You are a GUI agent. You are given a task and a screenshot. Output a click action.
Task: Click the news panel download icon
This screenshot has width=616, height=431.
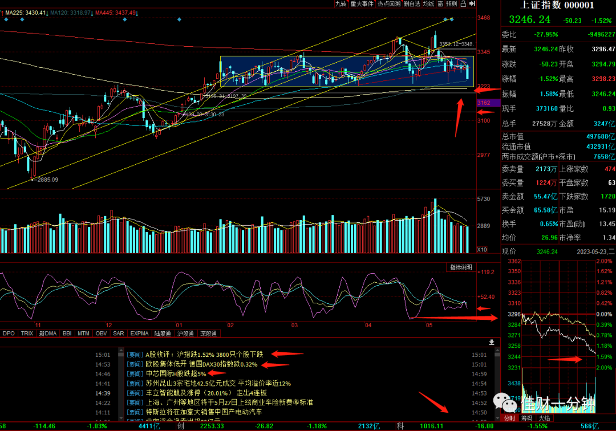492,342
